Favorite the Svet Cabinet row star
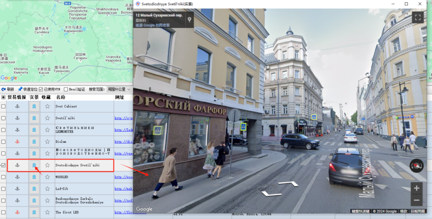This screenshot has height=219, width=432. click(47, 106)
